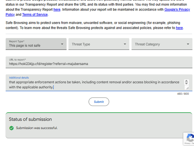Open the Safe Browsing policies 'here' link

pos(179,28)
